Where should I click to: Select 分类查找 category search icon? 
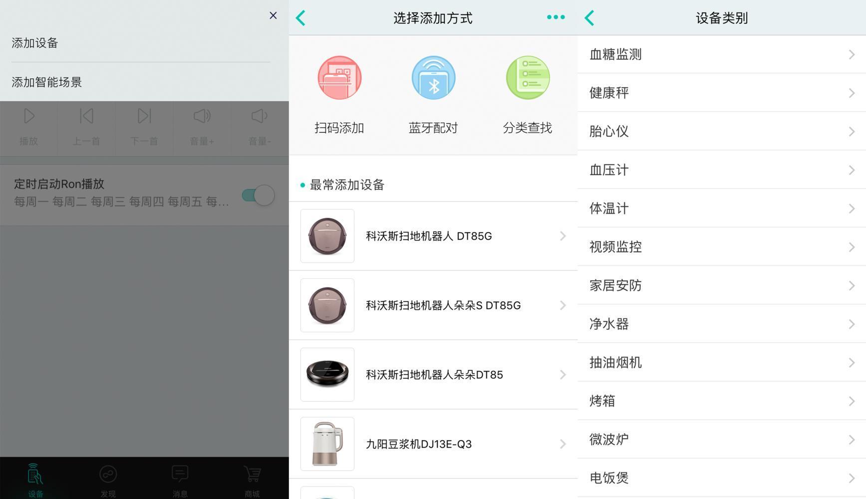527,77
